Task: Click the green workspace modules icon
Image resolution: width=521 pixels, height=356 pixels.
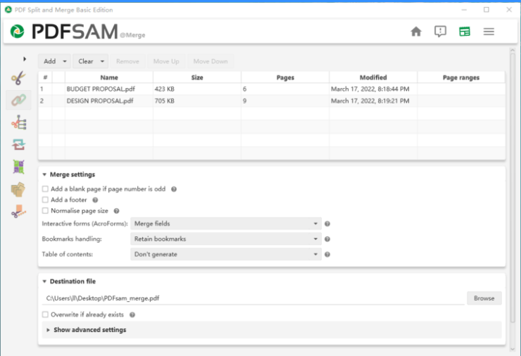Action: 464,32
